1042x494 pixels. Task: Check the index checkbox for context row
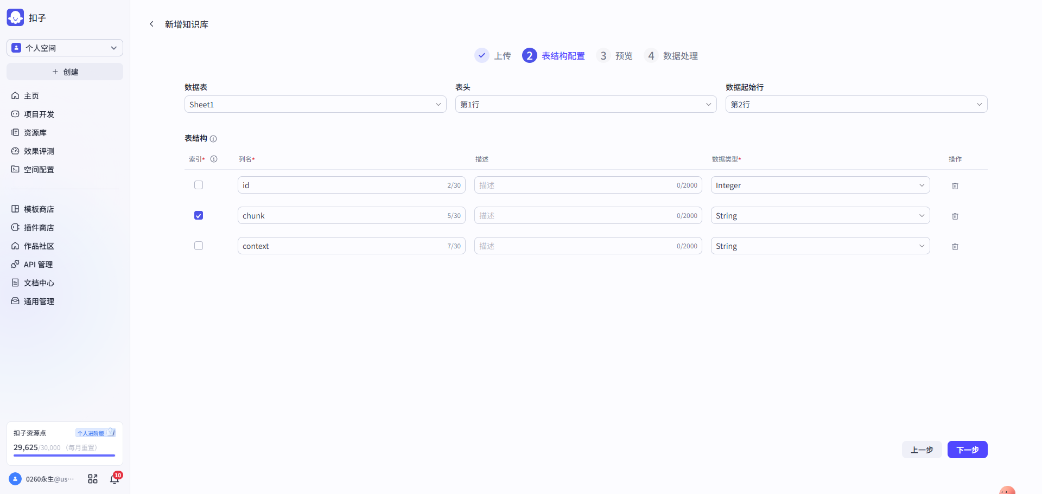point(199,246)
